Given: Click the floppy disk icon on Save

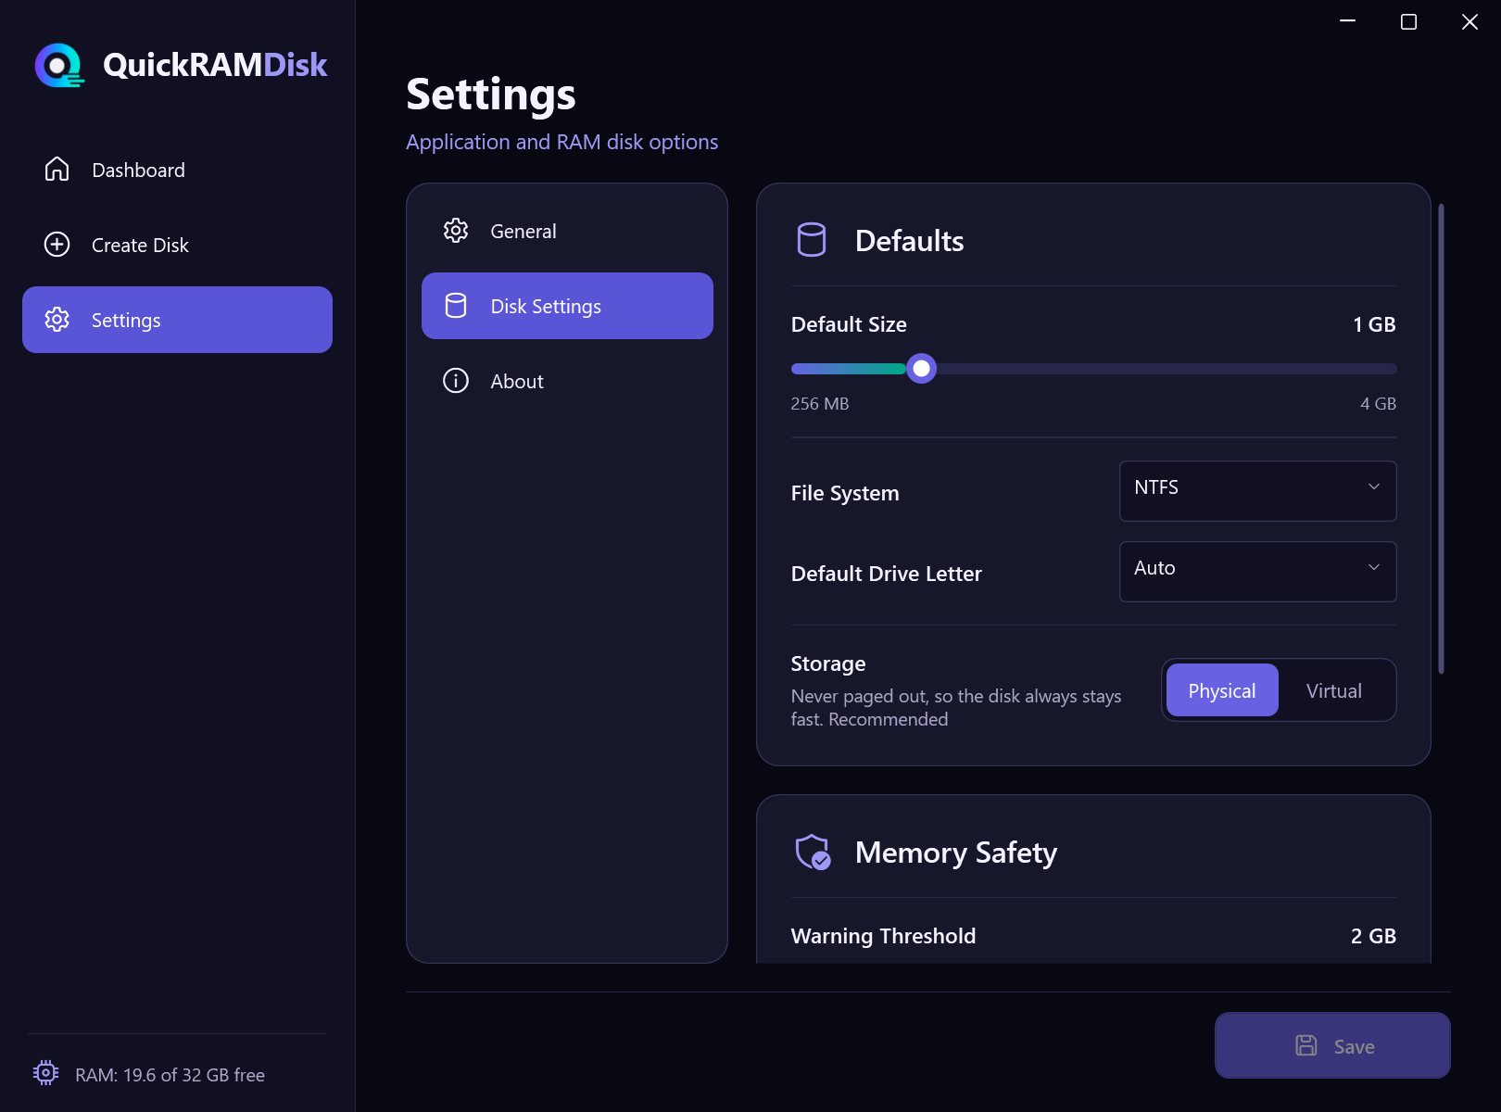Looking at the screenshot, I should point(1306,1045).
